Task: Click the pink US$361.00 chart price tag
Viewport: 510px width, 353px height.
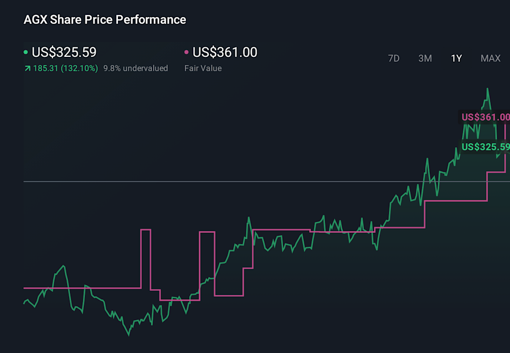Action: (x=485, y=117)
